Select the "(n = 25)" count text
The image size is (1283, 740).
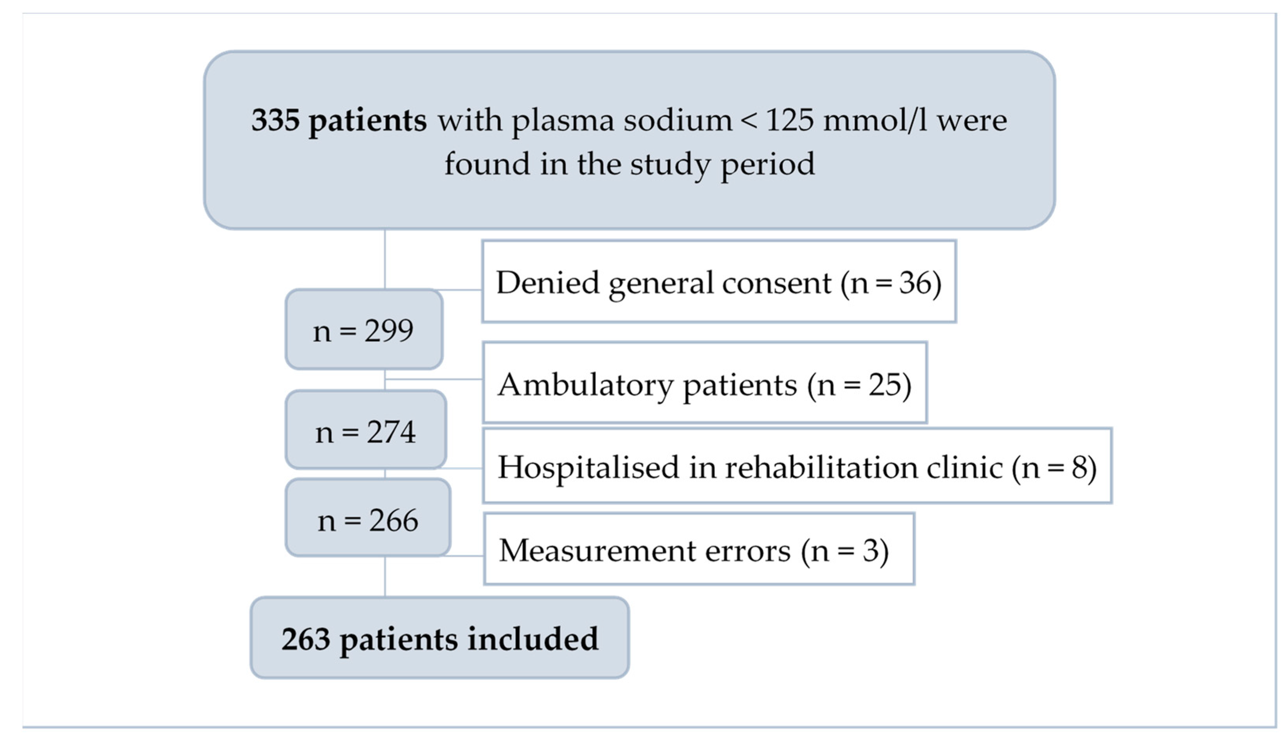click(859, 385)
